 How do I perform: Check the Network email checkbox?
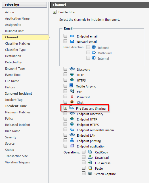tap(65, 41)
